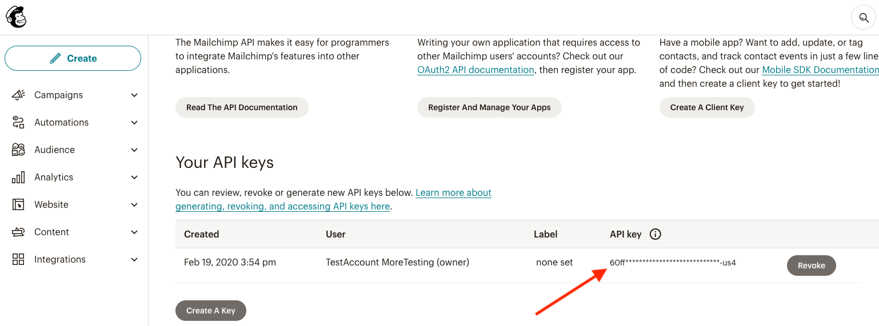Click Register And Manage Your Apps
Screen dimensions: 879x326
pos(489,107)
